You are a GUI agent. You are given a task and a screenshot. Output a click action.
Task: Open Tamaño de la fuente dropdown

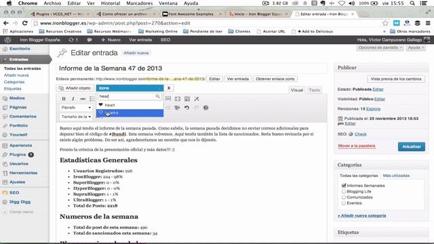76,117
